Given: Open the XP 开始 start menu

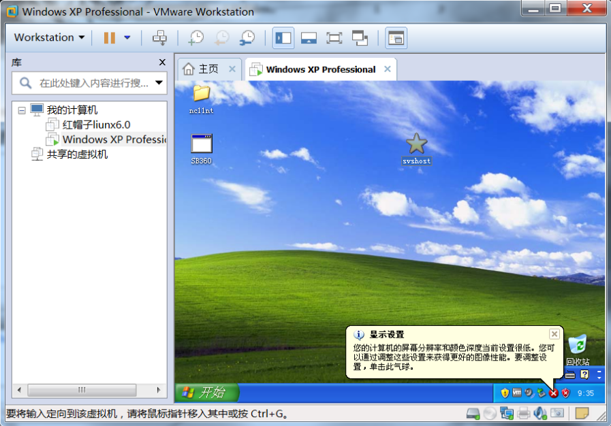Looking at the screenshot, I should tap(206, 393).
